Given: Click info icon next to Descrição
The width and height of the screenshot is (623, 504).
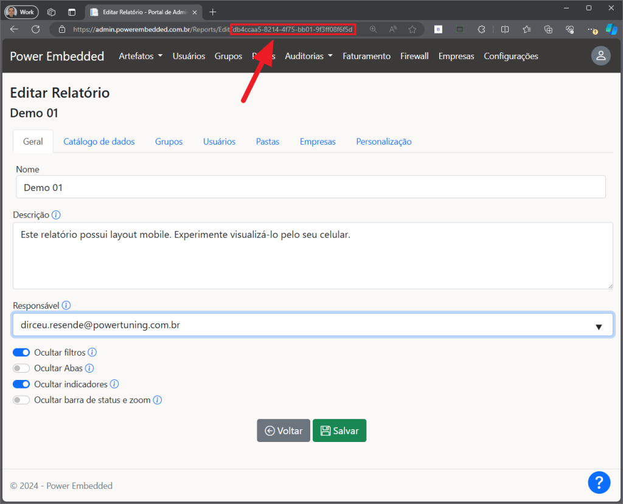Looking at the screenshot, I should (x=56, y=215).
